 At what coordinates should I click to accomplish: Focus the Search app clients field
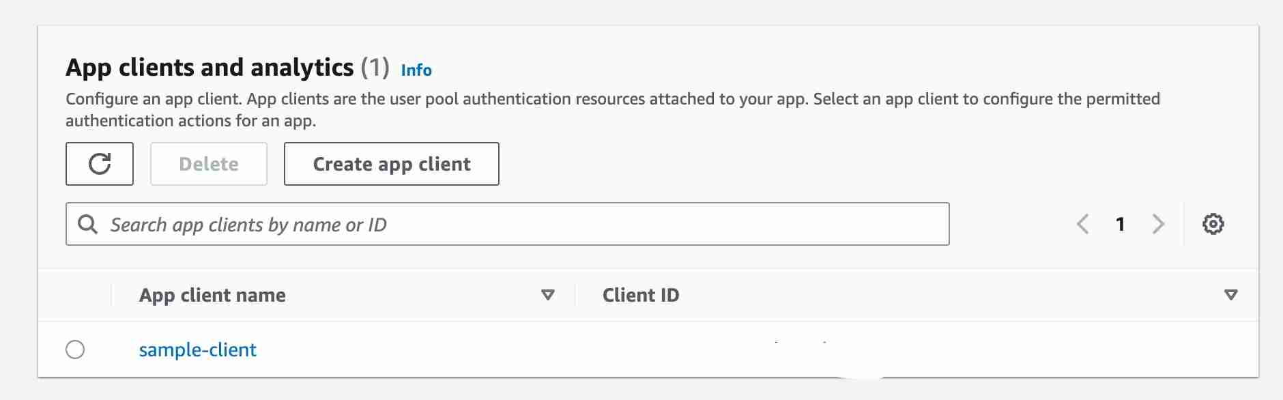(x=519, y=224)
